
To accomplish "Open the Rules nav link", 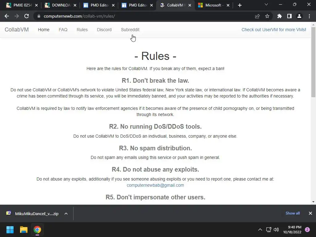I will click(82, 30).
